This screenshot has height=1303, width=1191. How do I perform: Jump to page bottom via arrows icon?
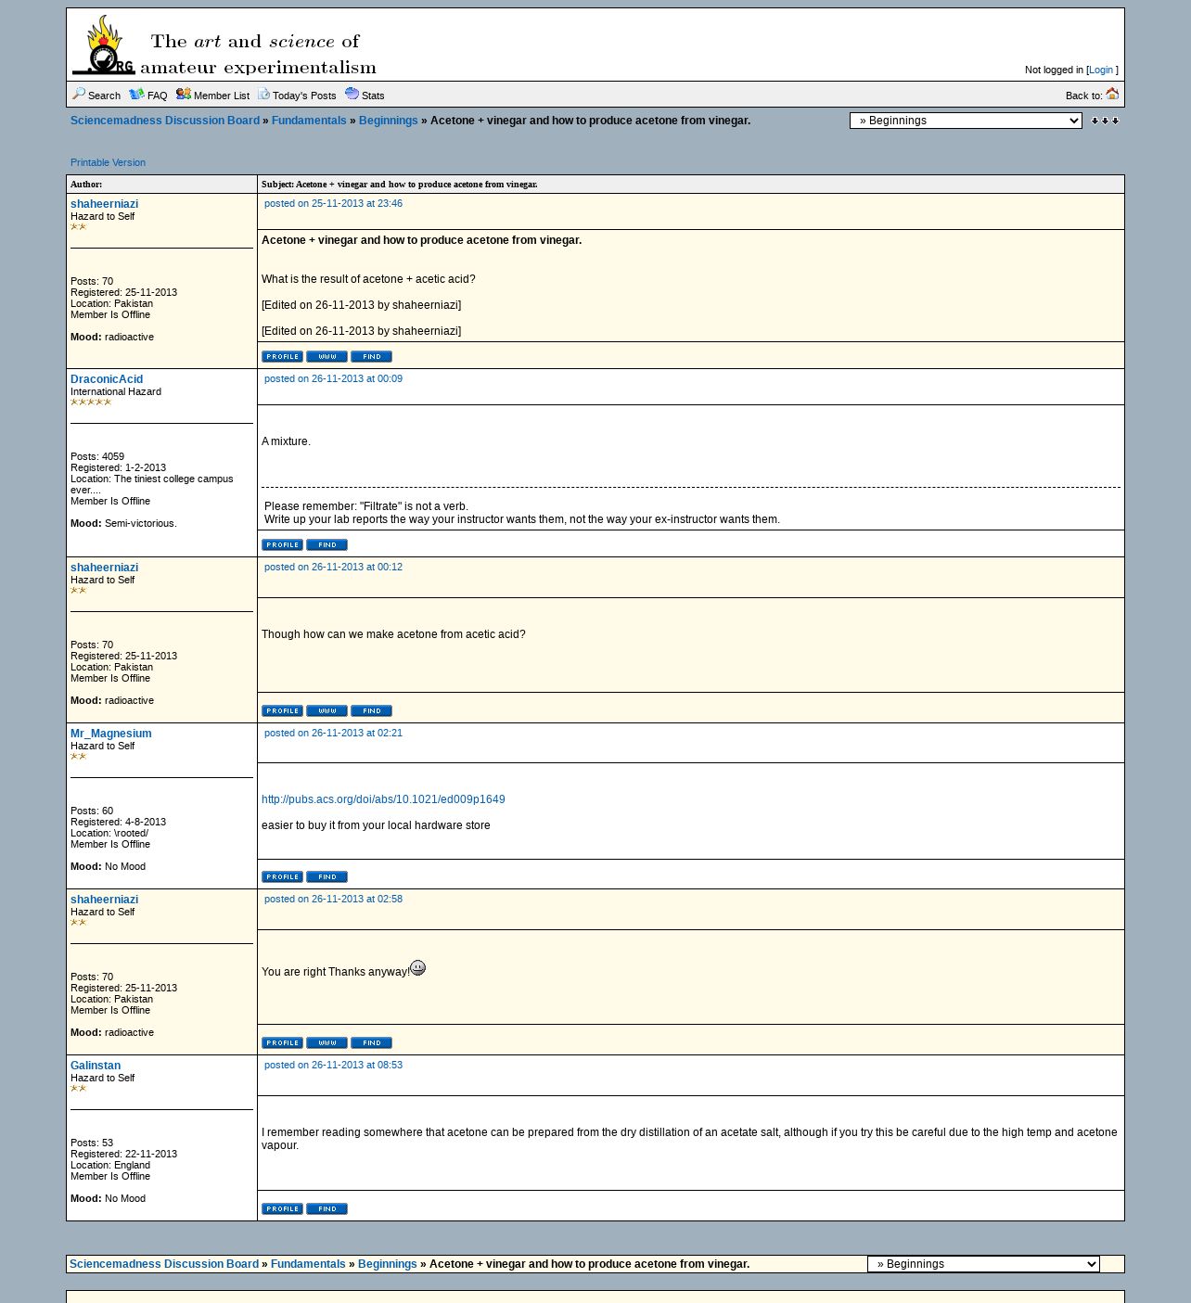point(1105,121)
